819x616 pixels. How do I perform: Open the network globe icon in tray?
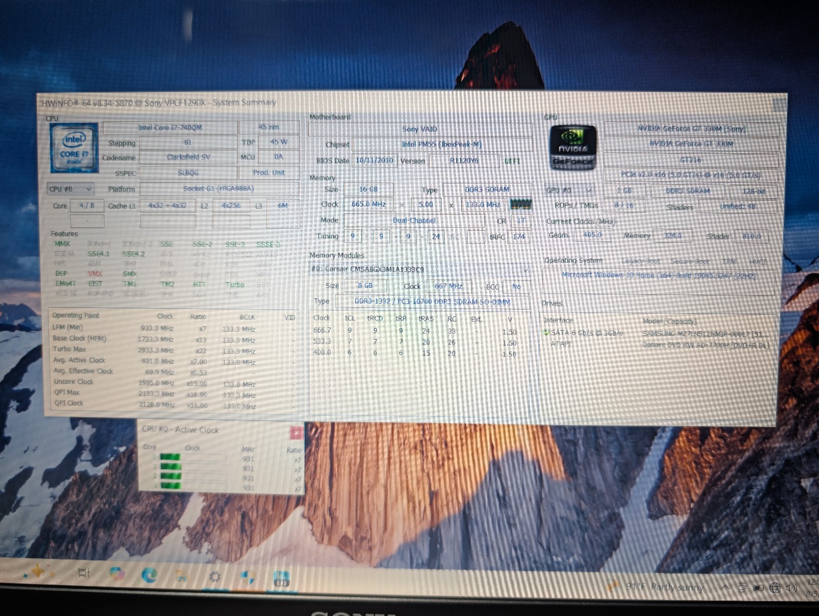coord(775,588)
